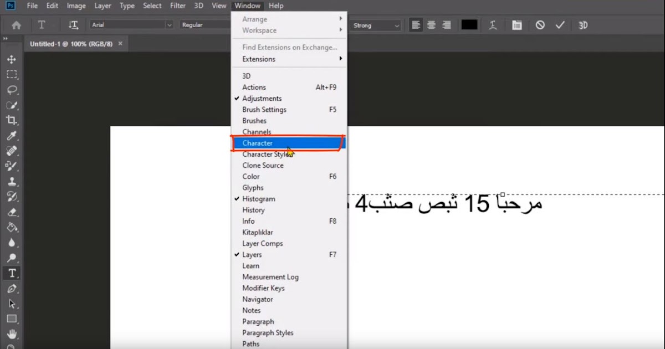This screenshot has height=349, width=665.
Task: Toggle the Character and Paragraph panels icon
Action: tap(516, 25)
